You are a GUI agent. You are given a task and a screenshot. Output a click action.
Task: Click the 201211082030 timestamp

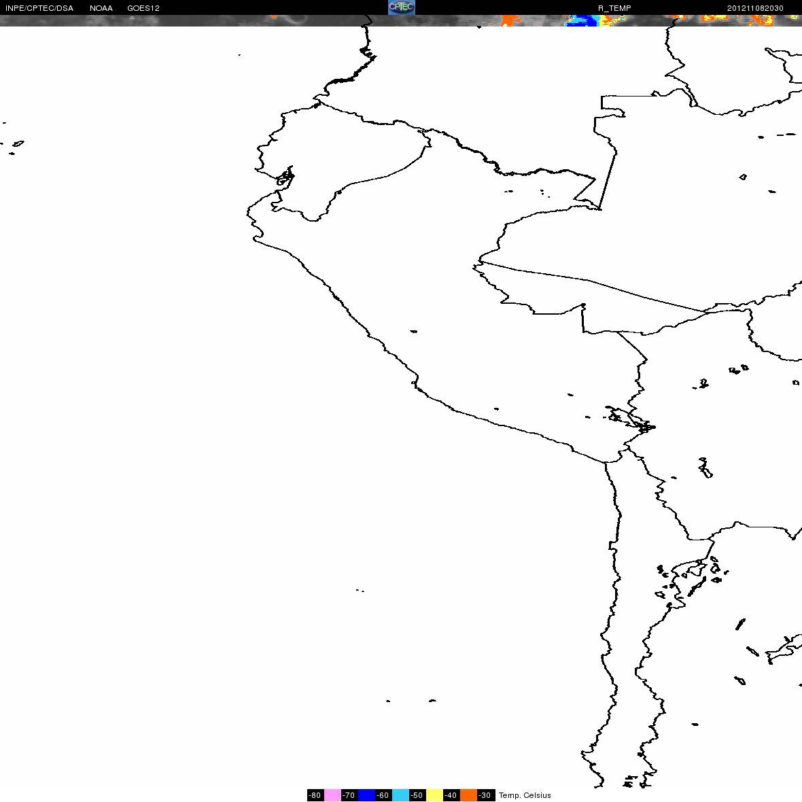(x=755, y=8)
